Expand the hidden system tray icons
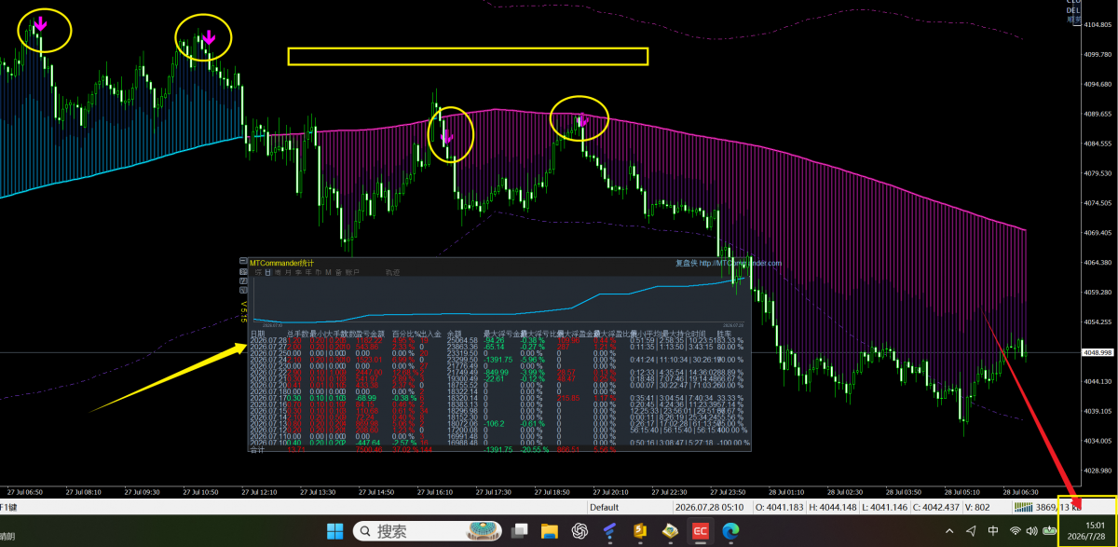This screenshot has height=547, width=1118. click(949, 531)
